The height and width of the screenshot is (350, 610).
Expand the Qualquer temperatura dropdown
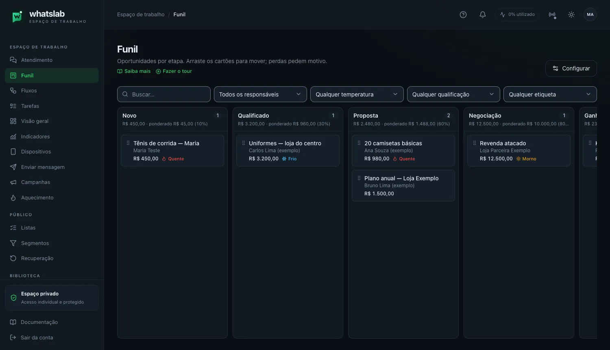point(357,94)
